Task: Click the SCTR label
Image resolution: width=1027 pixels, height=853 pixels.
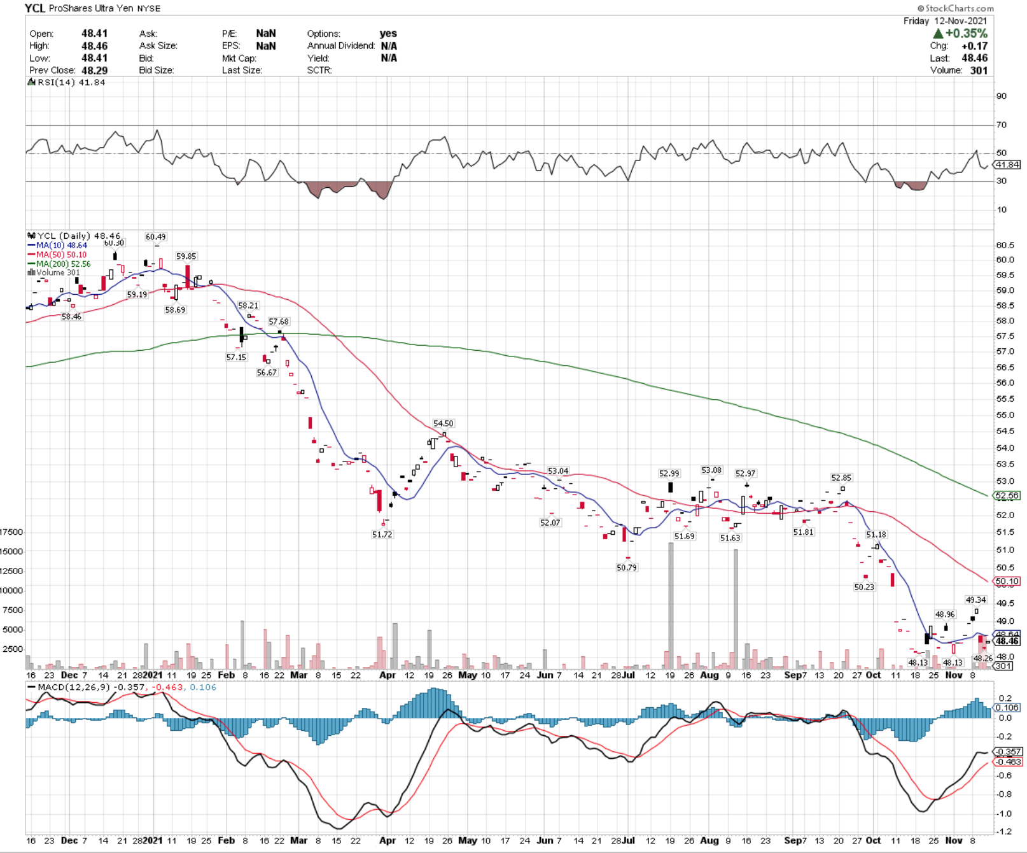Action: pos(319,70)
